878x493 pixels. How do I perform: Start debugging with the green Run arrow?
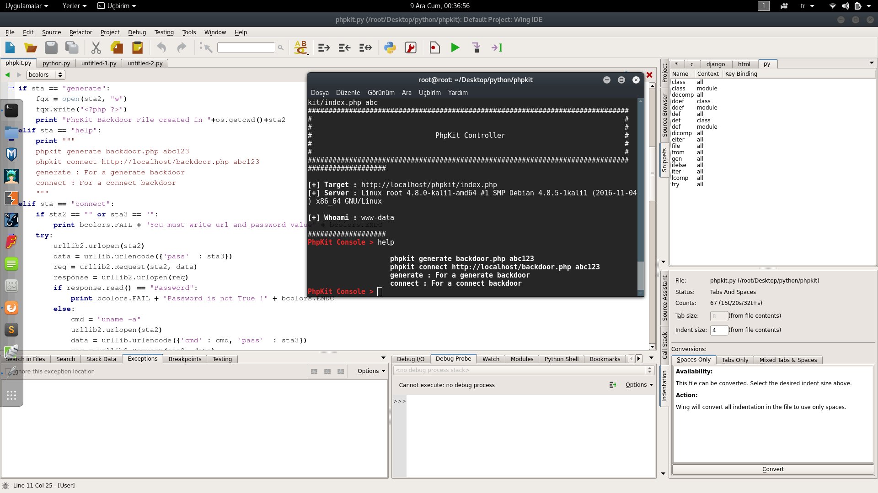(x=455, y=47)
